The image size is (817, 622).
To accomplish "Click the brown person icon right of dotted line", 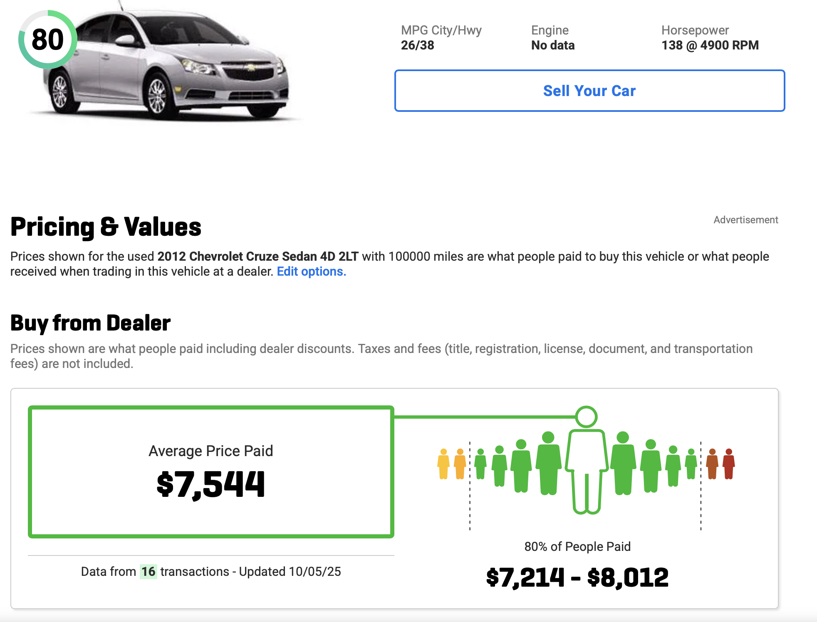I will (712, 464).
